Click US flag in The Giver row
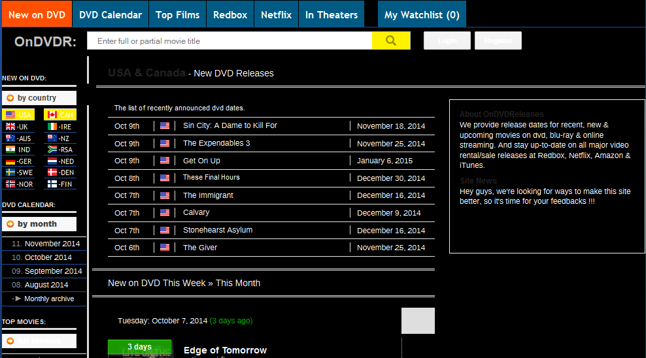 coord(165,248)
